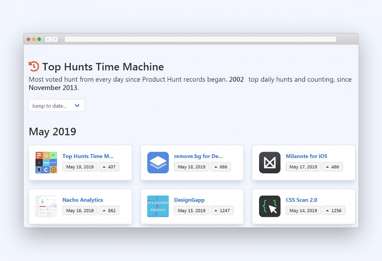The height and width of the screenshot is (261, 382).
Task: Click the Milanote for iOS app icon
Action: (270, 162)
